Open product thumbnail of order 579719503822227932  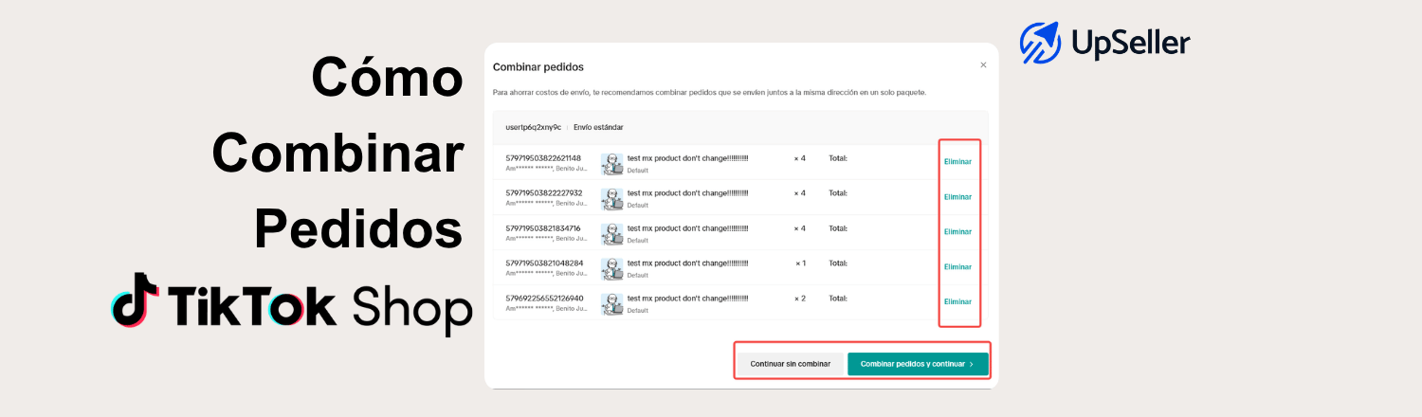click(612, 199)
